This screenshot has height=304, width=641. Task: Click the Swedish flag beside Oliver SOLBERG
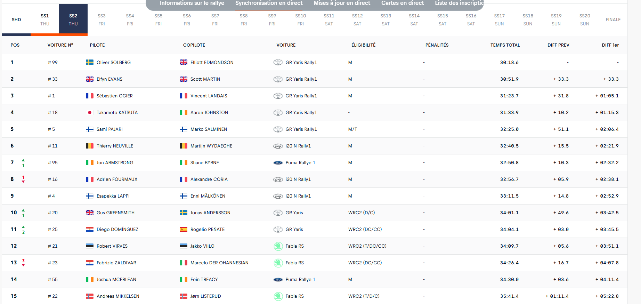click(90, 62)
